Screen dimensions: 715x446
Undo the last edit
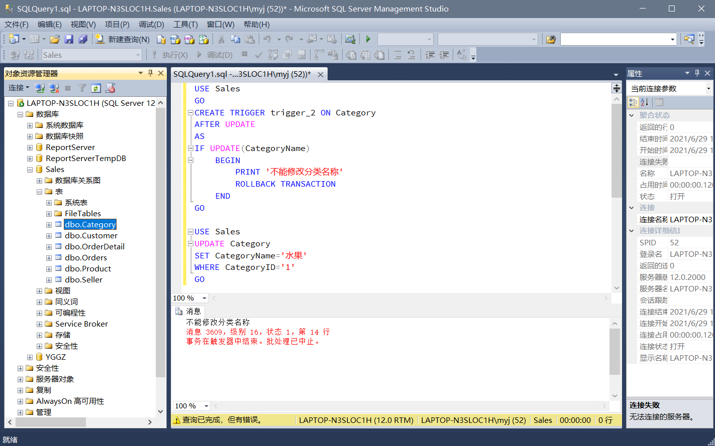[x=267, y=39]
